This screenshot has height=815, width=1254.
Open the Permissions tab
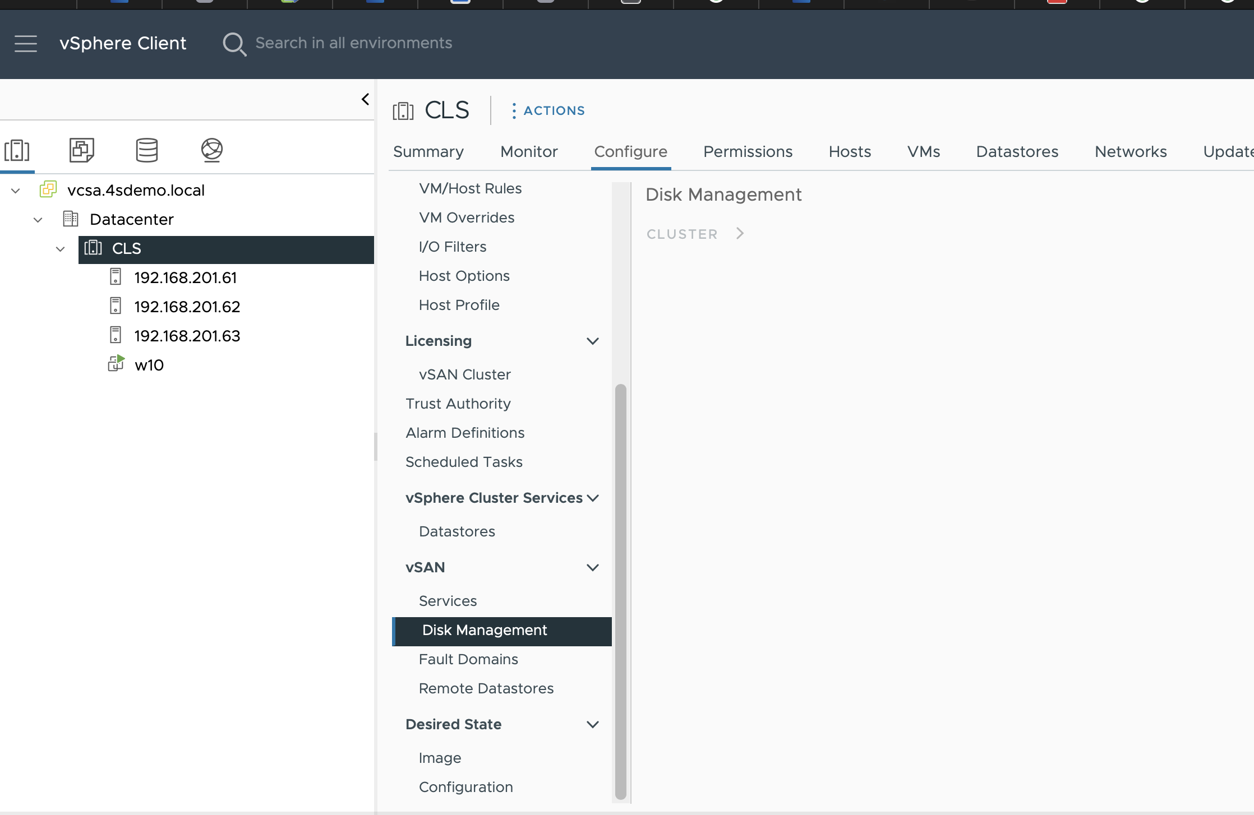click(748, 151)
